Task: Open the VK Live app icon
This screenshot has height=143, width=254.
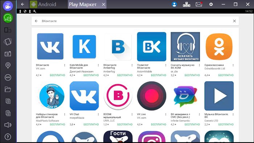Action: 152,96
